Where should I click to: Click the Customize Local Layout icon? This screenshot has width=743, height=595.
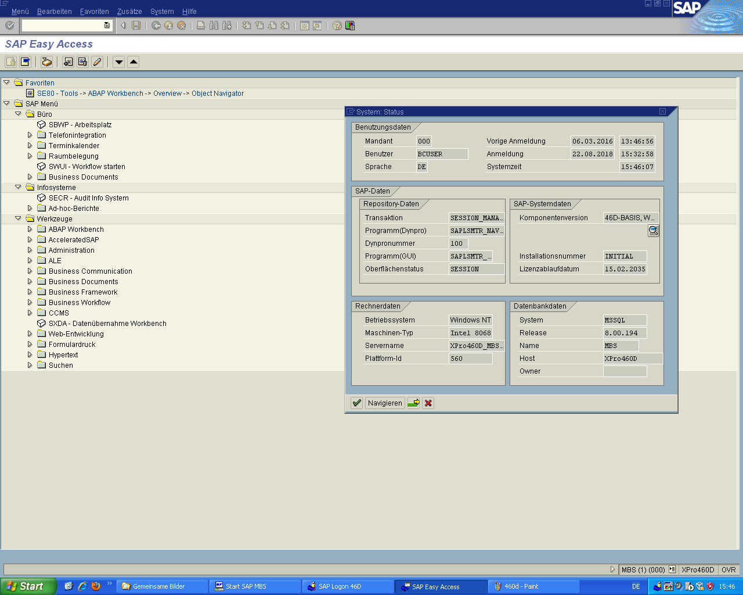point(350,26)
